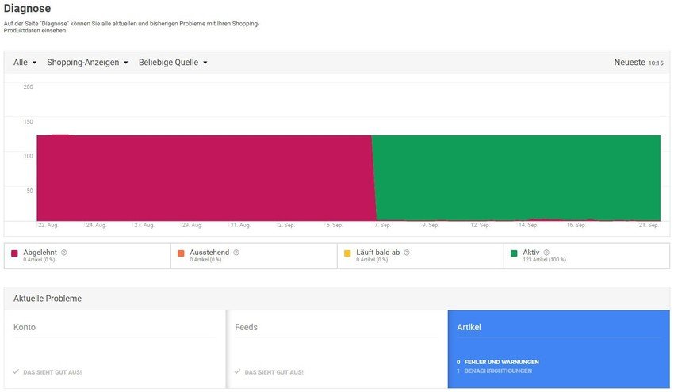Click the green Aktiv chart area
The height and width of the screenshot is (392, 674).
518,177
